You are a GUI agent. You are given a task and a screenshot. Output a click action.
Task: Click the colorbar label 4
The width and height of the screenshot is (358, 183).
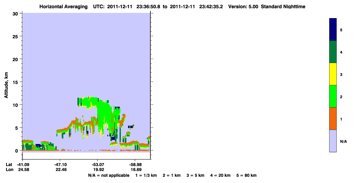[x=341, y=52]
